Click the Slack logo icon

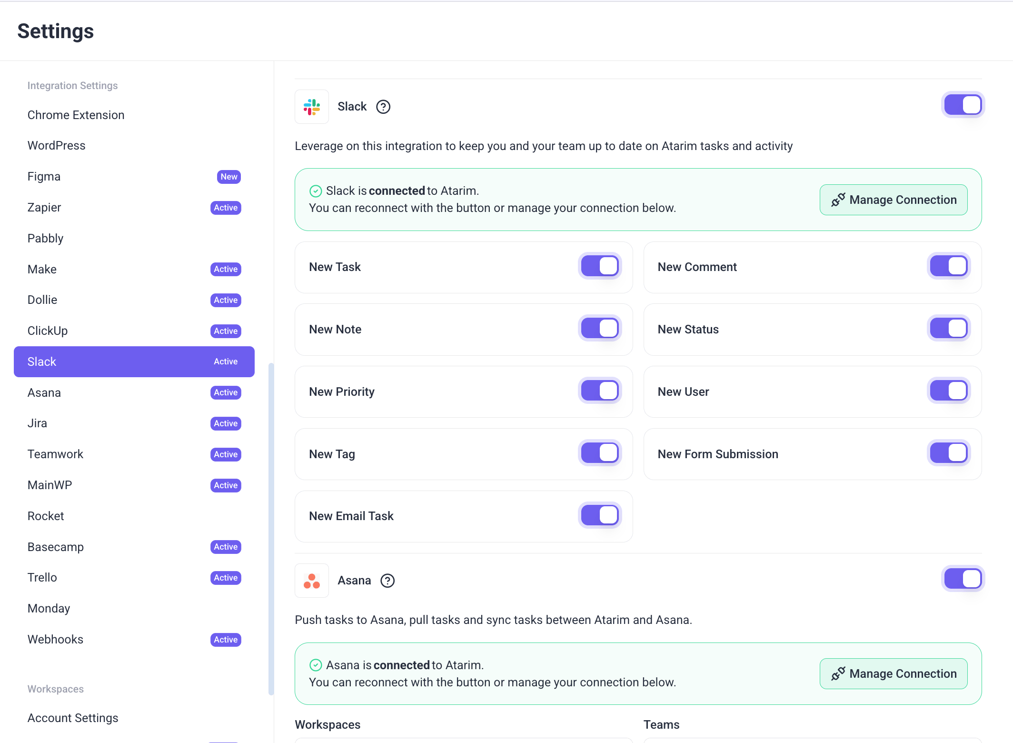312,107
